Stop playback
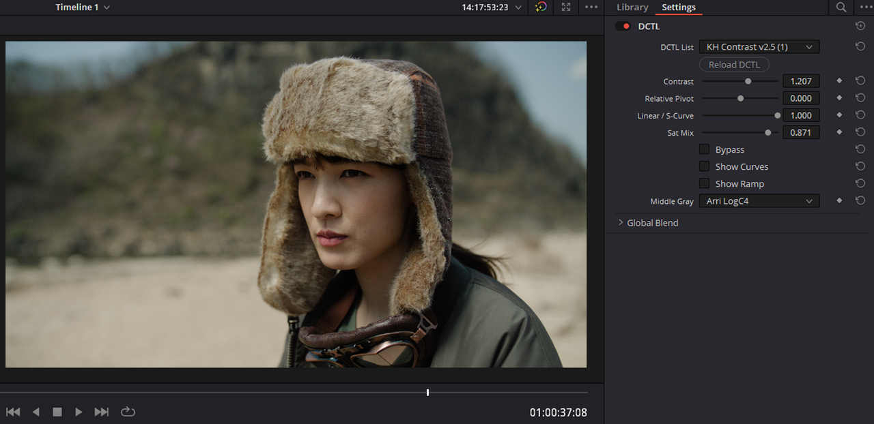The width and height of the screenshot is (874, 424). click(57, 412)
